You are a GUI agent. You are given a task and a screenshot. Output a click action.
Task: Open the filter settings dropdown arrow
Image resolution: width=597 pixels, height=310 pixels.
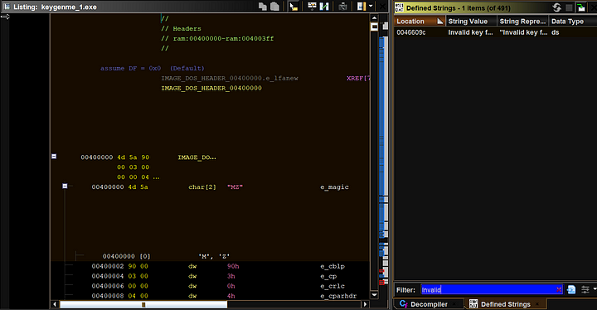click(x=595, y=289)
